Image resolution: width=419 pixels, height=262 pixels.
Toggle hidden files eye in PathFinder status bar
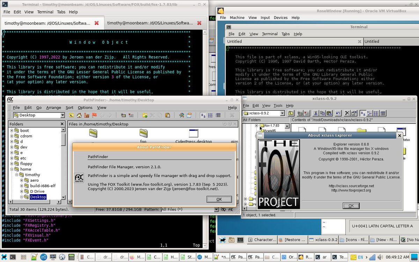click(223, 209)
